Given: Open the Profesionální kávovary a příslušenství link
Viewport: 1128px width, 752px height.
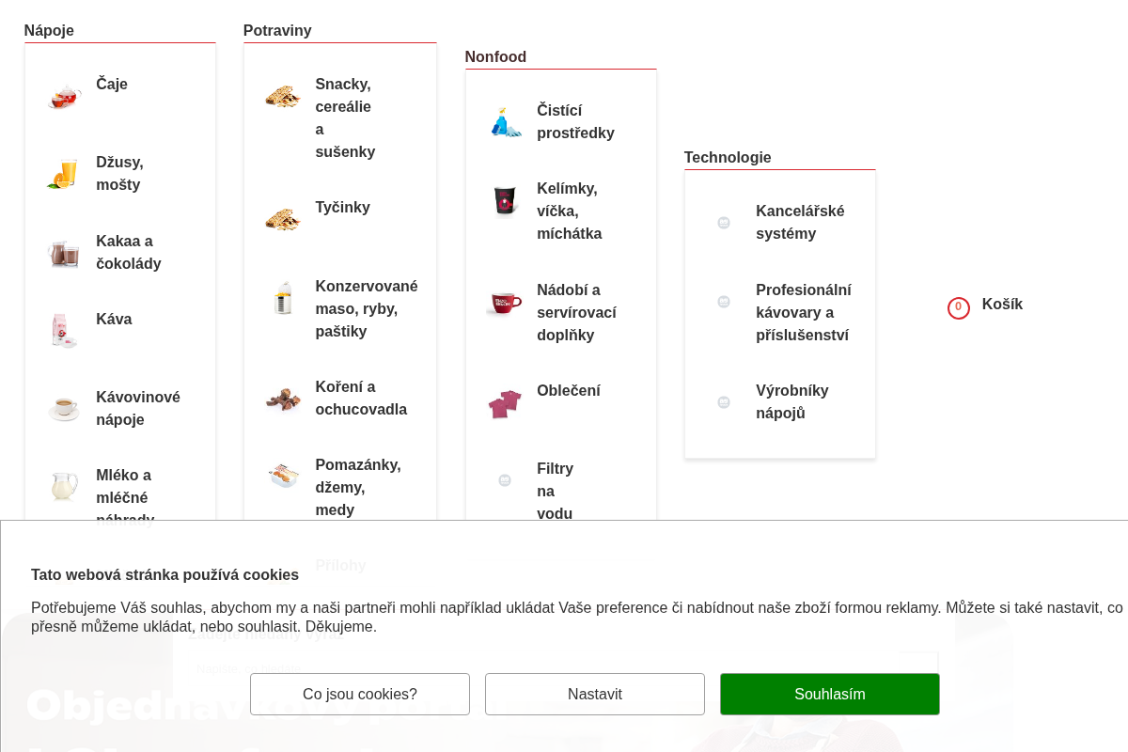Looking at the screenshot, I should 804,312.
